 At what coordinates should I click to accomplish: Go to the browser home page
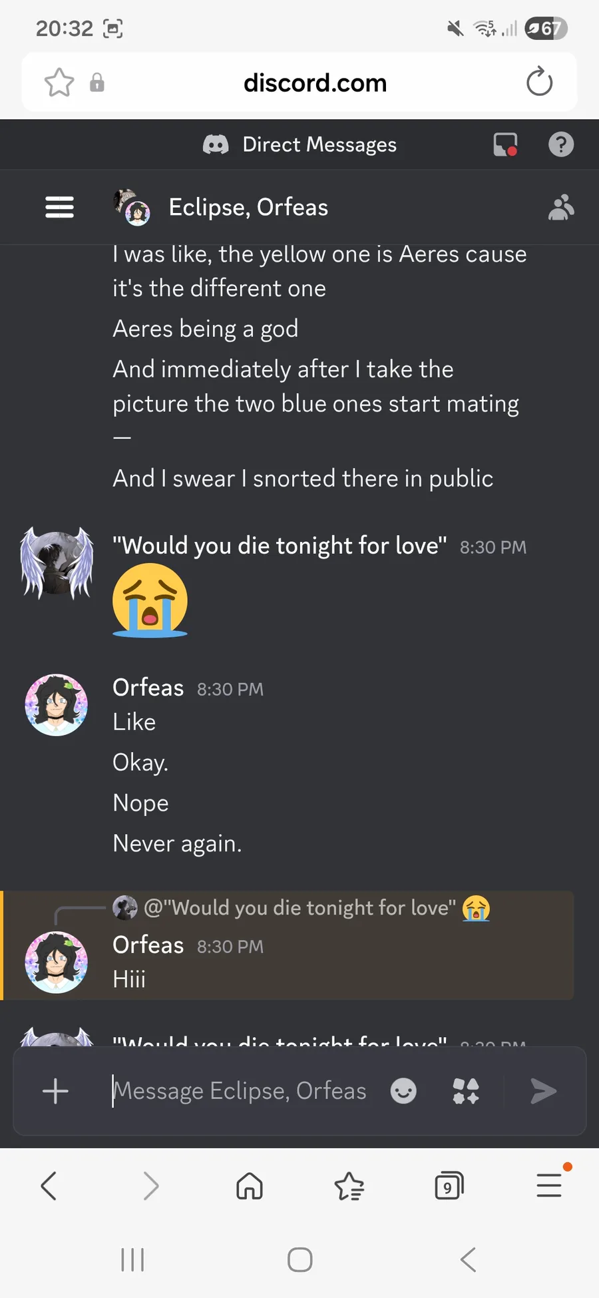click(x=250, y=1186)
